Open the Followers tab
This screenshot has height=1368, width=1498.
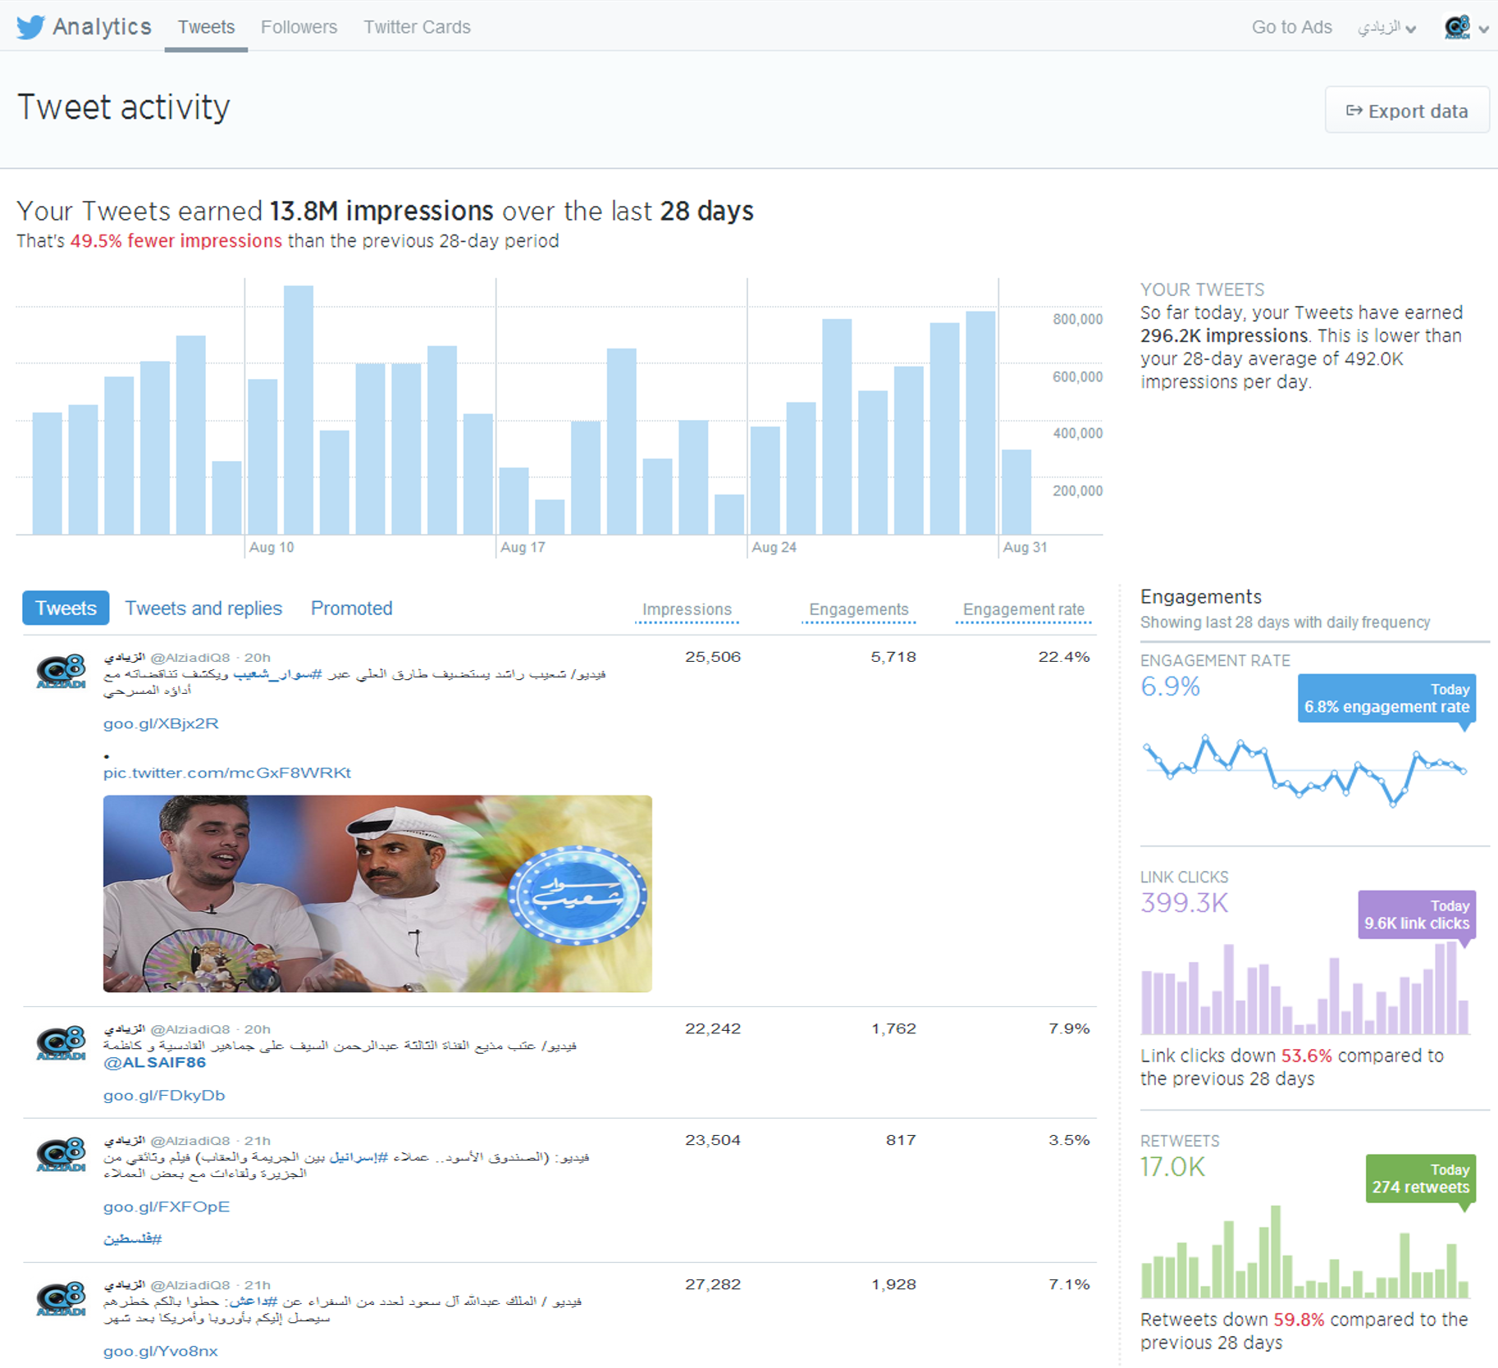point(299,27)
